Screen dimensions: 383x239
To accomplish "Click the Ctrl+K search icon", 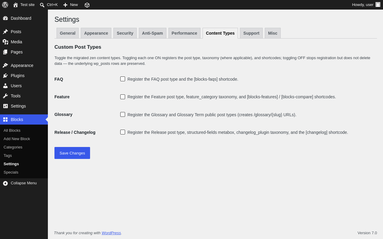I will pos(42,5).
